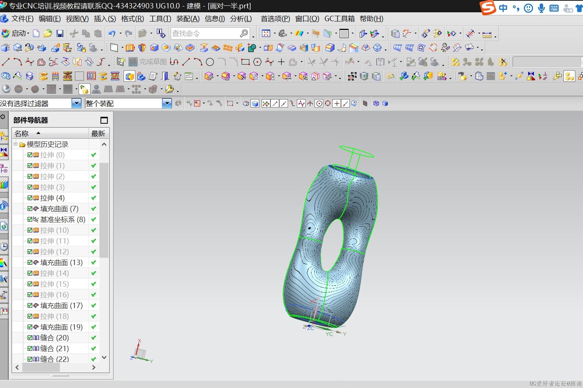Toggle the 填充曲面 (17) checkbox
This screenshot has width=583, height=388.
30,305
